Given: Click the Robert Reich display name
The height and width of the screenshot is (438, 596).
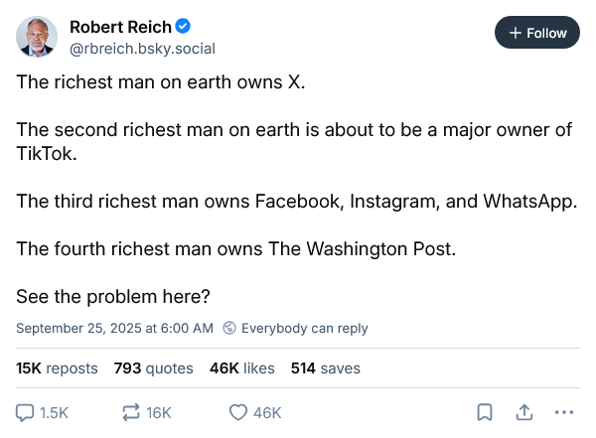Looking at the screenshot, I should click(119, 28).
